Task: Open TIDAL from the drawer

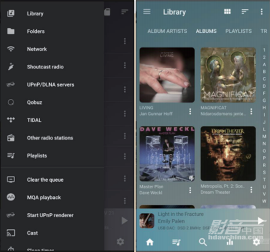Action: [x=34, y=120]
